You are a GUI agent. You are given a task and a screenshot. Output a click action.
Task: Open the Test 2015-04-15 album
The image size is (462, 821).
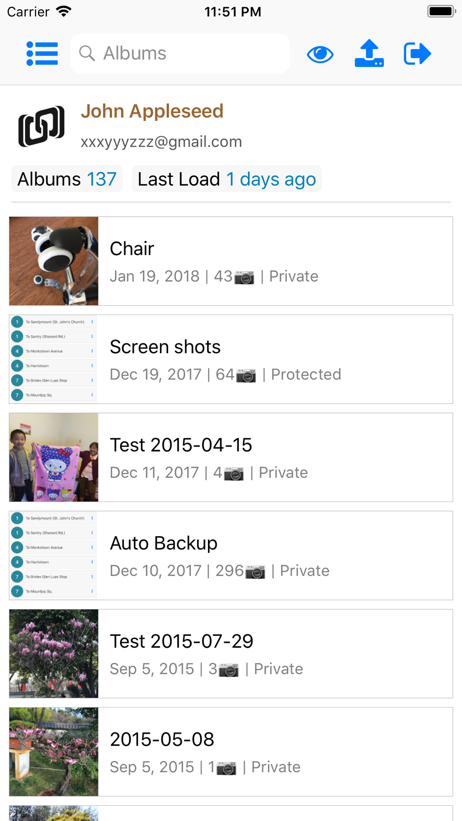point(231,458)
